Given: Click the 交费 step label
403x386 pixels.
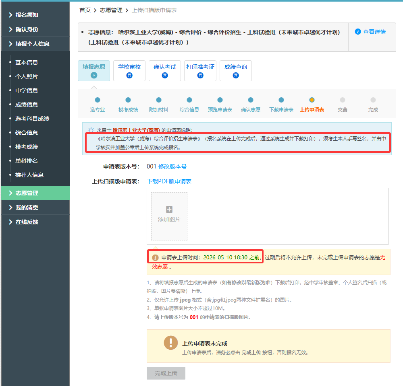Looking at the screenshot, I should [x=342, y=110].
